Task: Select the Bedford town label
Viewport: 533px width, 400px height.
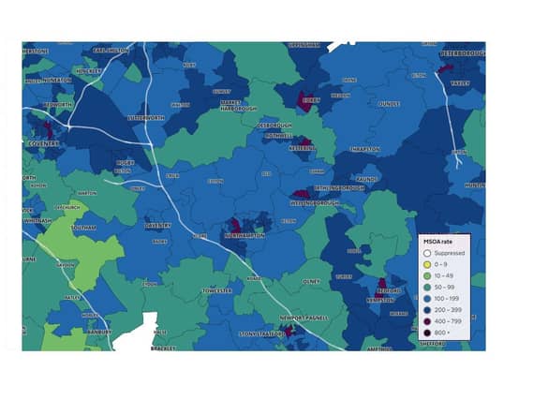Action: coord(389,291)
